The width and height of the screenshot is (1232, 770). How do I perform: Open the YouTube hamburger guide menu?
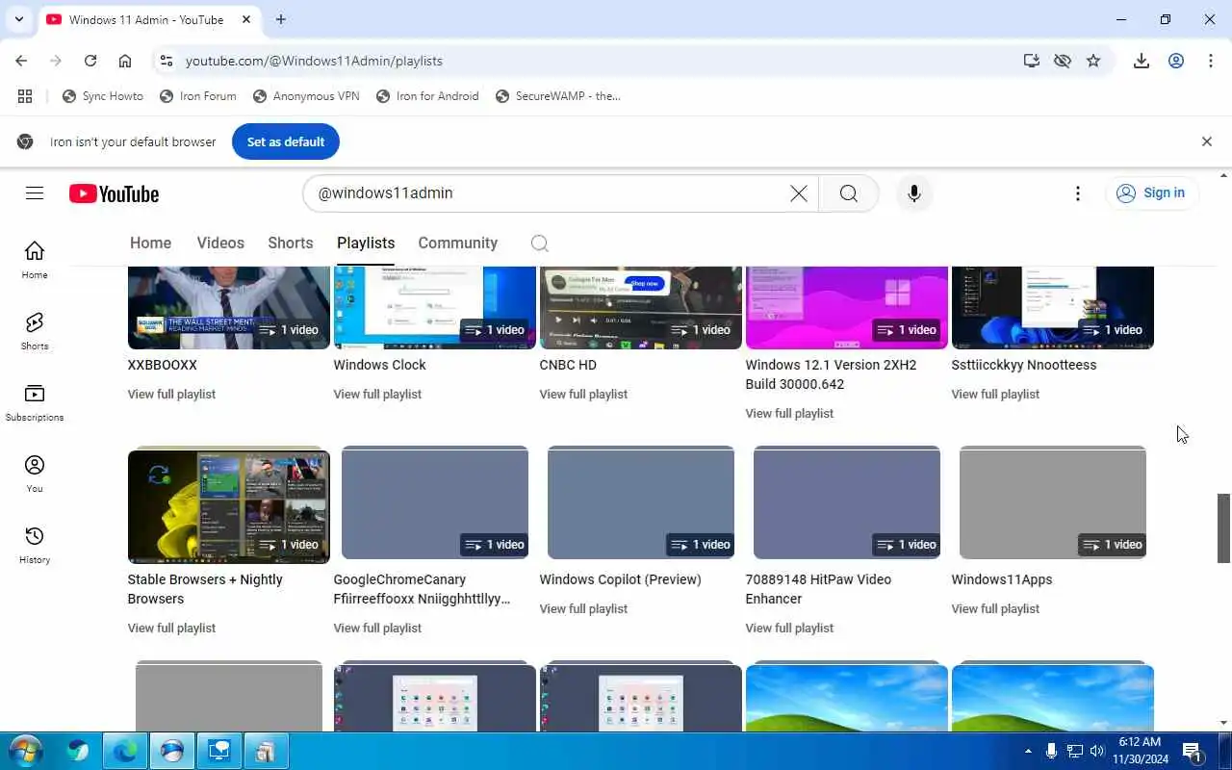35,193
